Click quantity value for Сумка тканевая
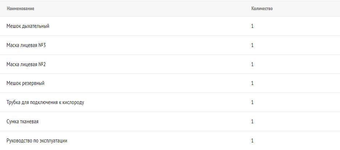Image resolution: width=340 pixels, height=150 pixels. point(252,121)
